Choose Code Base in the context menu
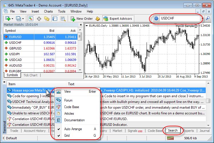Viewport: 214px width, 143px height. coord(77,107)
